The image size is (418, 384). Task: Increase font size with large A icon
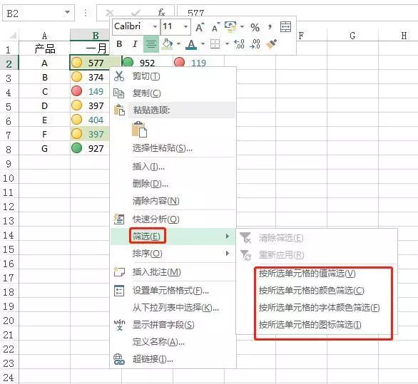(x=200, y=27)
